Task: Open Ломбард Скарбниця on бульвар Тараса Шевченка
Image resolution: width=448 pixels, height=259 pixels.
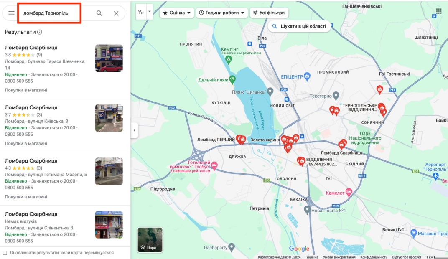Action: pyautogui.click(x=31, y=48)
